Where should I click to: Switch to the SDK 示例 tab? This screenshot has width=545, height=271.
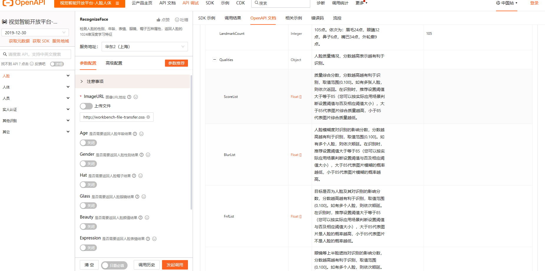pyautogui.click(x=207, y=18)
